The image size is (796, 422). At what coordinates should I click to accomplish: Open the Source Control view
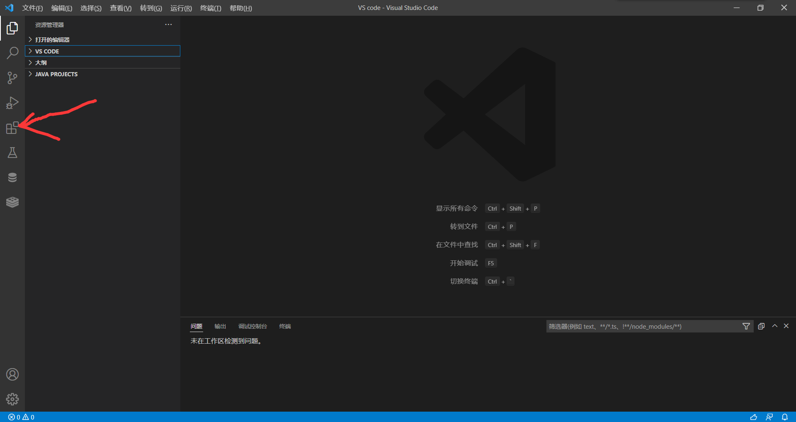(12, 78)
